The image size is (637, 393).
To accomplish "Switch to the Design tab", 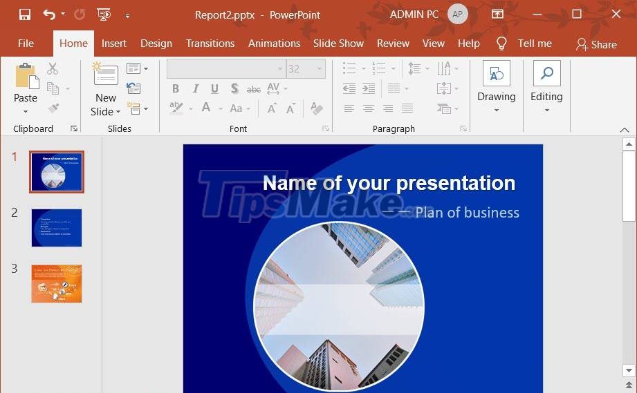I will (x=156, y=44).
